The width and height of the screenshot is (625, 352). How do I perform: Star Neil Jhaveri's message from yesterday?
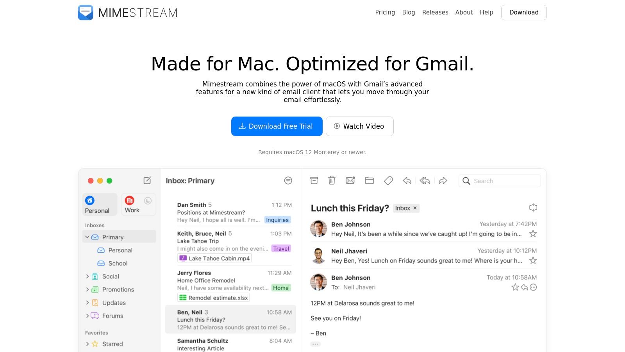[533, 260]
